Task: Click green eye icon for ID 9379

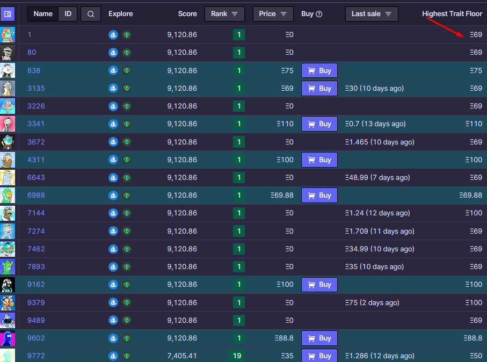Action: pyautogui.click(x=127, y=302)
